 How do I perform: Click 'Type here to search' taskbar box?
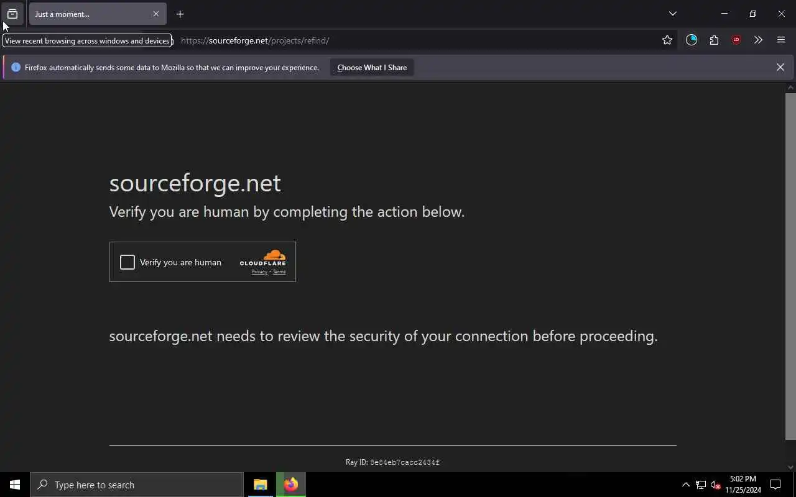137,485
